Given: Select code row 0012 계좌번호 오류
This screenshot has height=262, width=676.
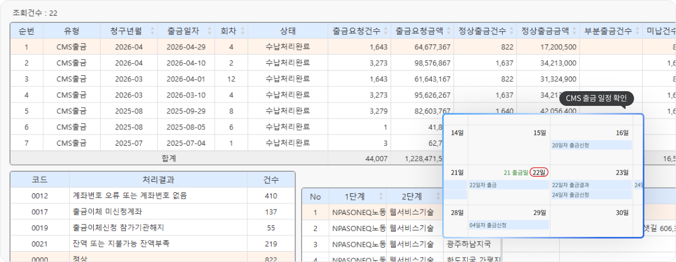Looking at the screenshot, I should (x=153, y=195).
